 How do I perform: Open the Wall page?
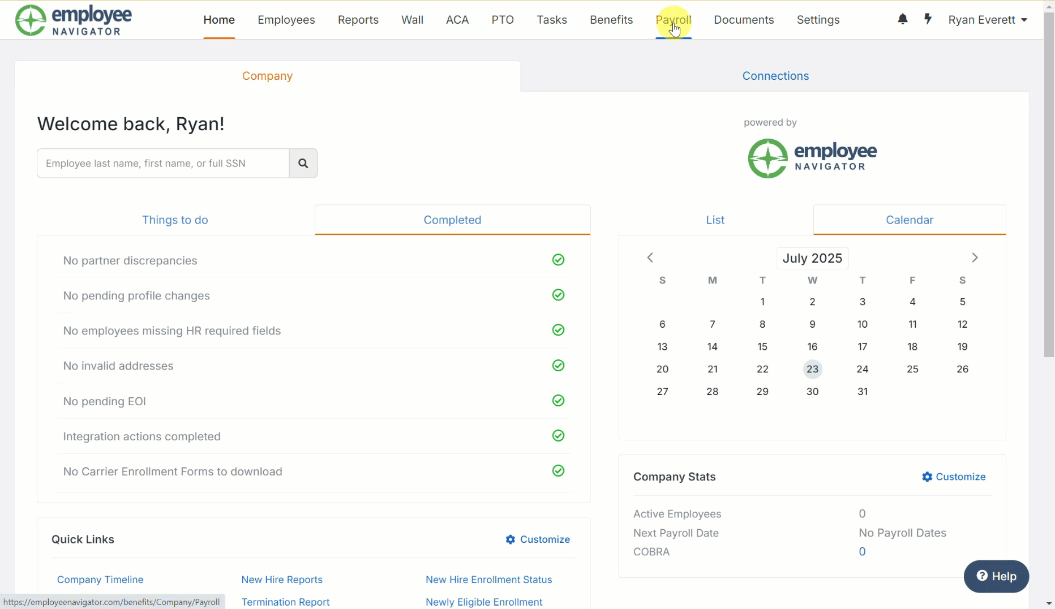pyautogui.click(x=412, y=20)
